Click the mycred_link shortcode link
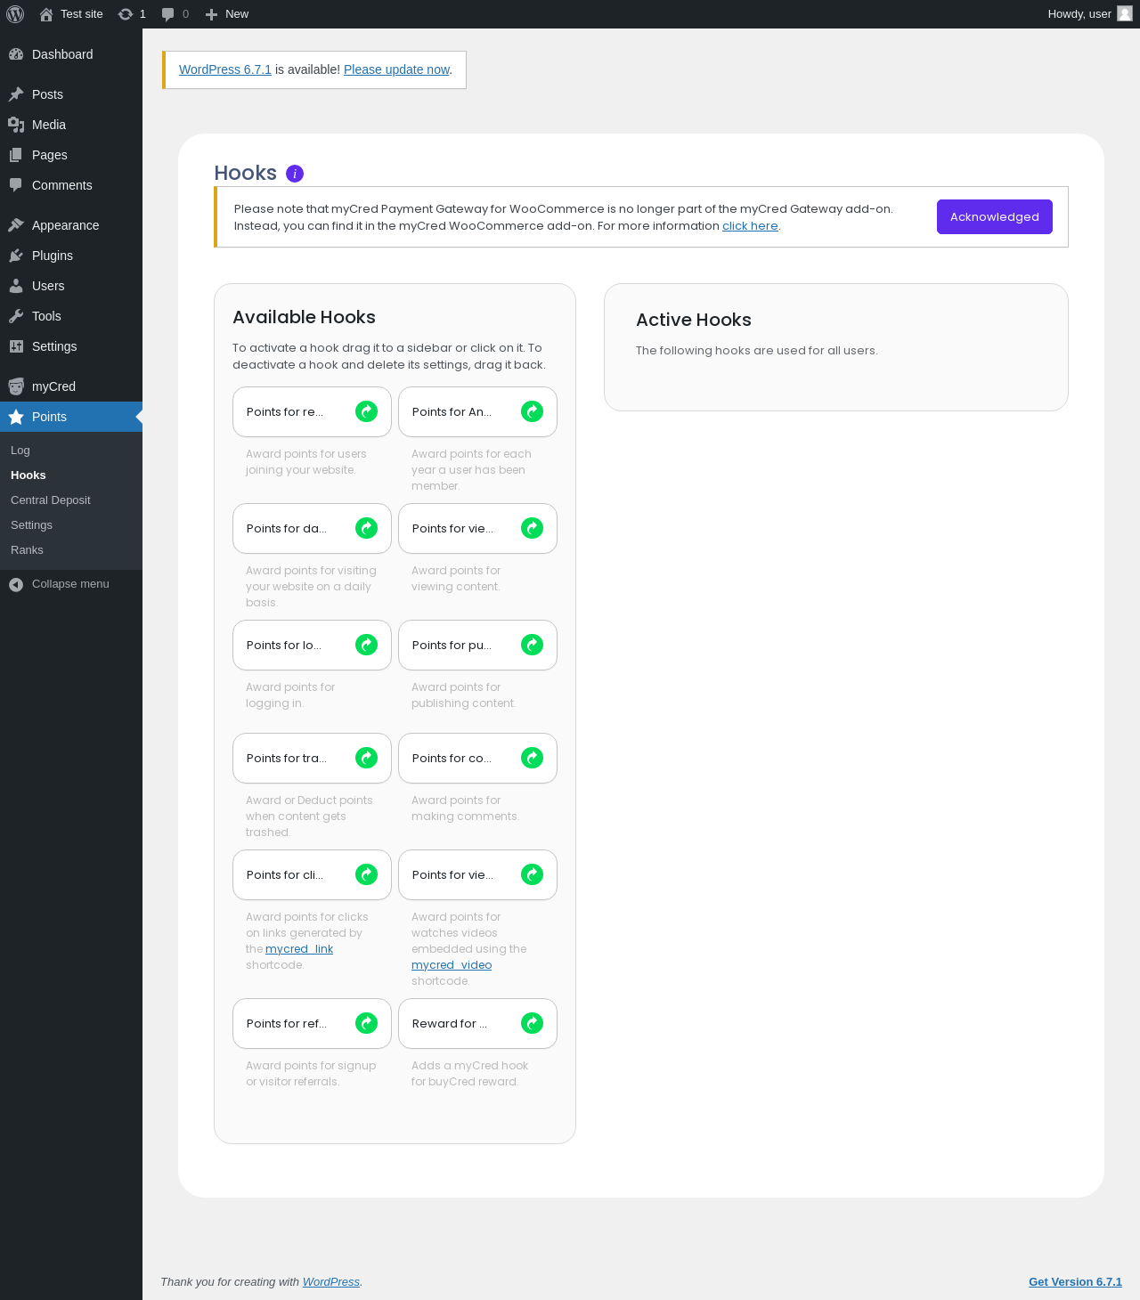Image resolution: width=1140 pixels, height=1300 pixels. point(299,949)
